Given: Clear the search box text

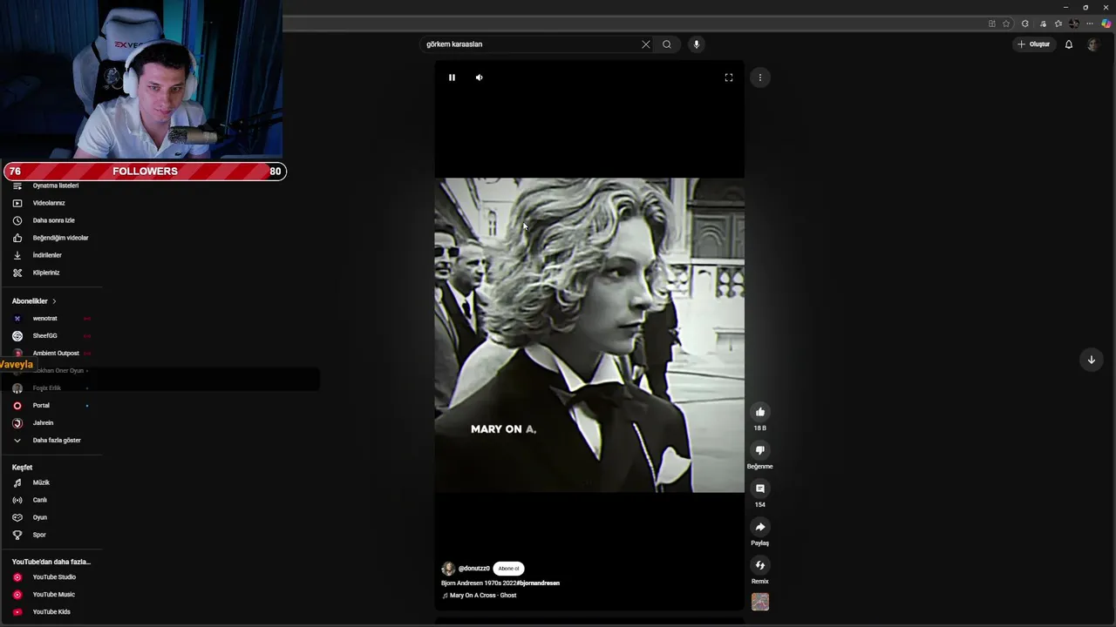Looking at the screenshot, I should coord(646,44).
